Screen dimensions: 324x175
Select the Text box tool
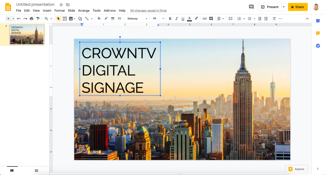pyautogui.click(x=65, y=19)
